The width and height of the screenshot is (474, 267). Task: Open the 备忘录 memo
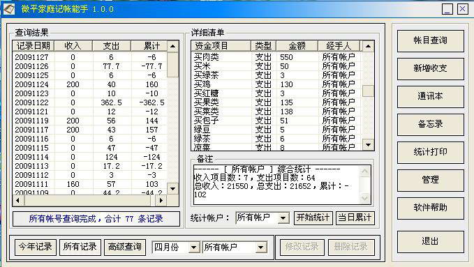[x=430, y=124]
